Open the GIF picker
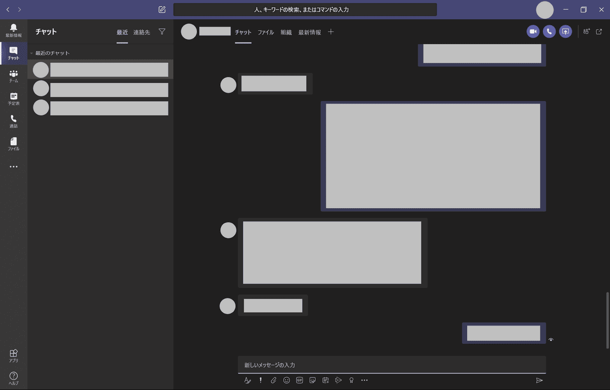Viewport: 610px width, 390px height. pos(299,380)
